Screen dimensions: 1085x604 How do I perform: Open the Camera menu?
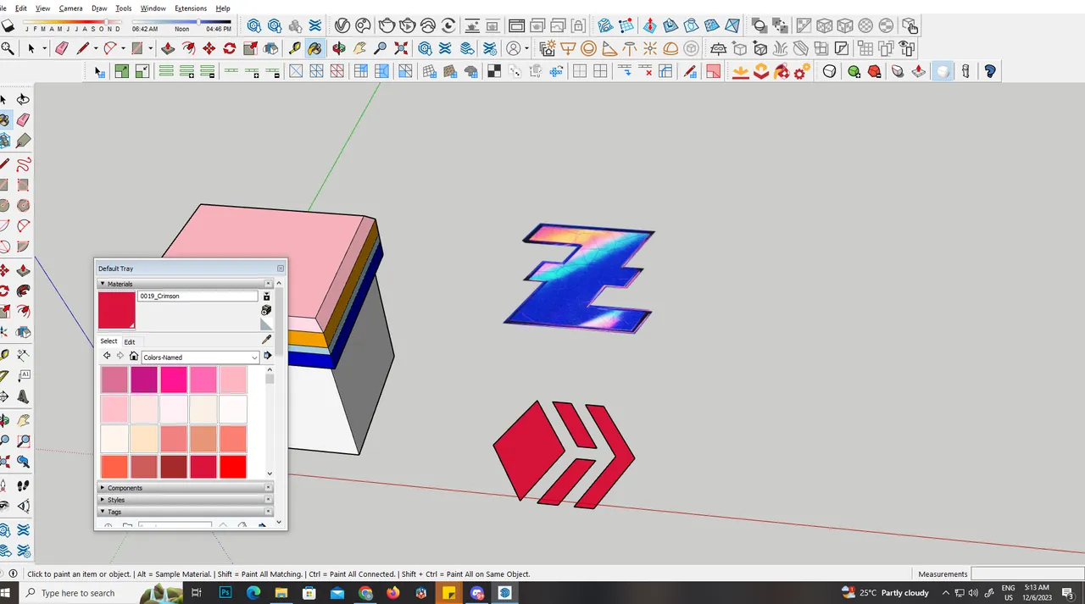(71, 8)
